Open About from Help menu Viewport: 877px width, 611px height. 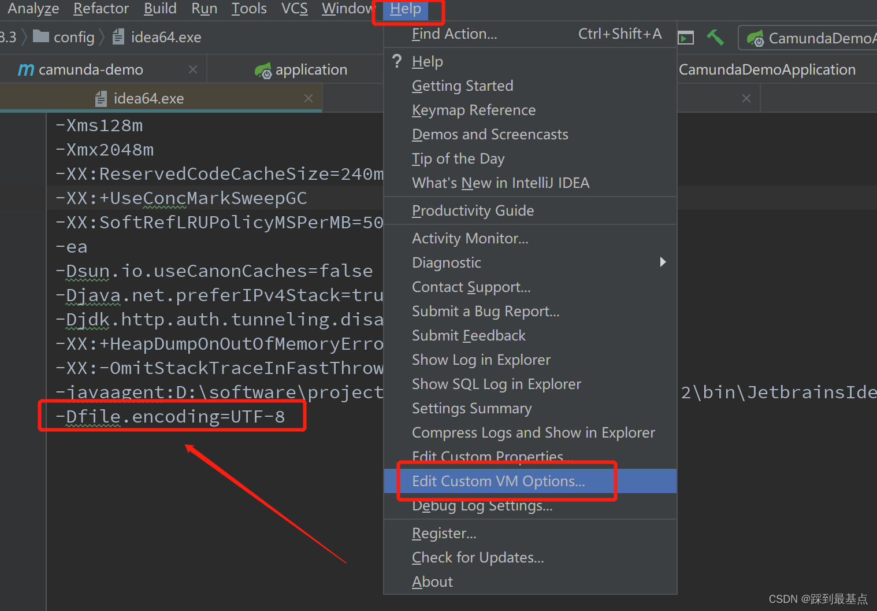click(530, 582)
